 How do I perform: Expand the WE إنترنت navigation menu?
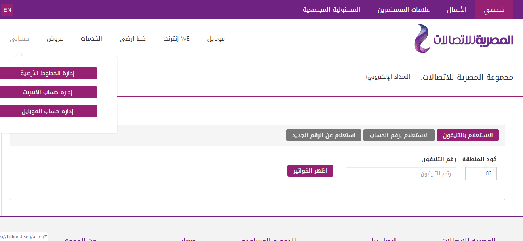[x=177, y=39]
